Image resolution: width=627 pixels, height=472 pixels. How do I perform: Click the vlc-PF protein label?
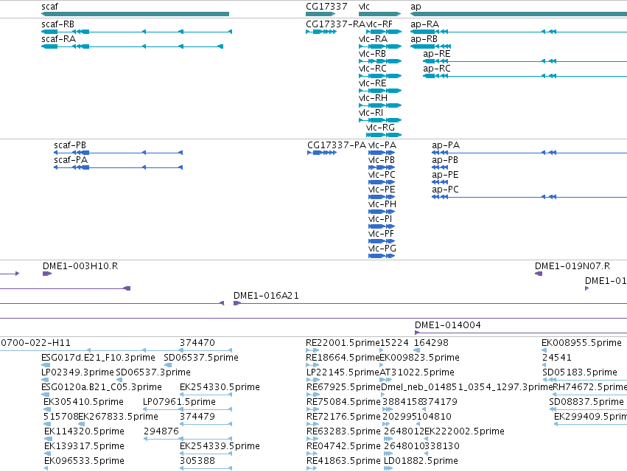[x=381, y=234]
